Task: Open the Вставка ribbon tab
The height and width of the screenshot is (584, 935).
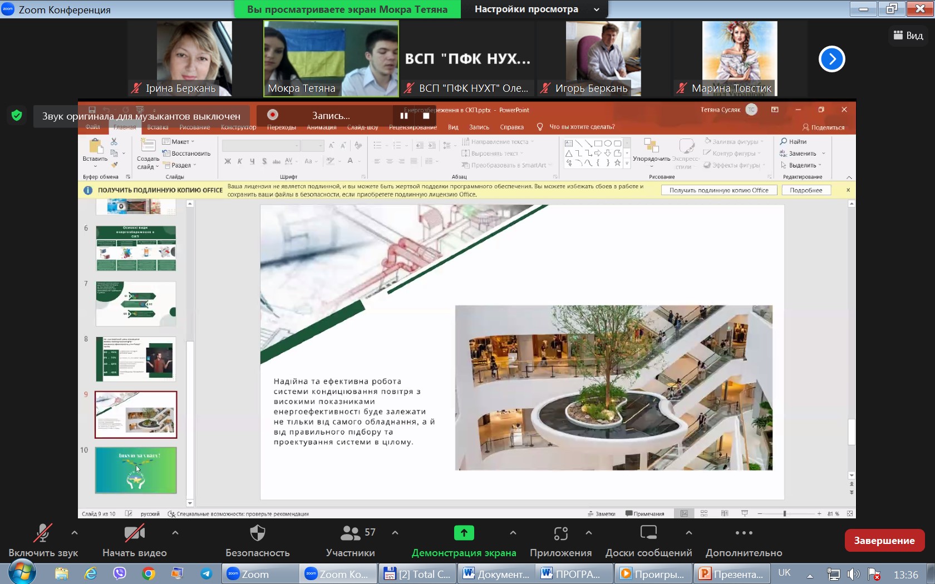Action: pyautogui.click(x=158, y=127)
